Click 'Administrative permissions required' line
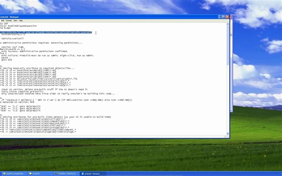 (x=41, y=43)
